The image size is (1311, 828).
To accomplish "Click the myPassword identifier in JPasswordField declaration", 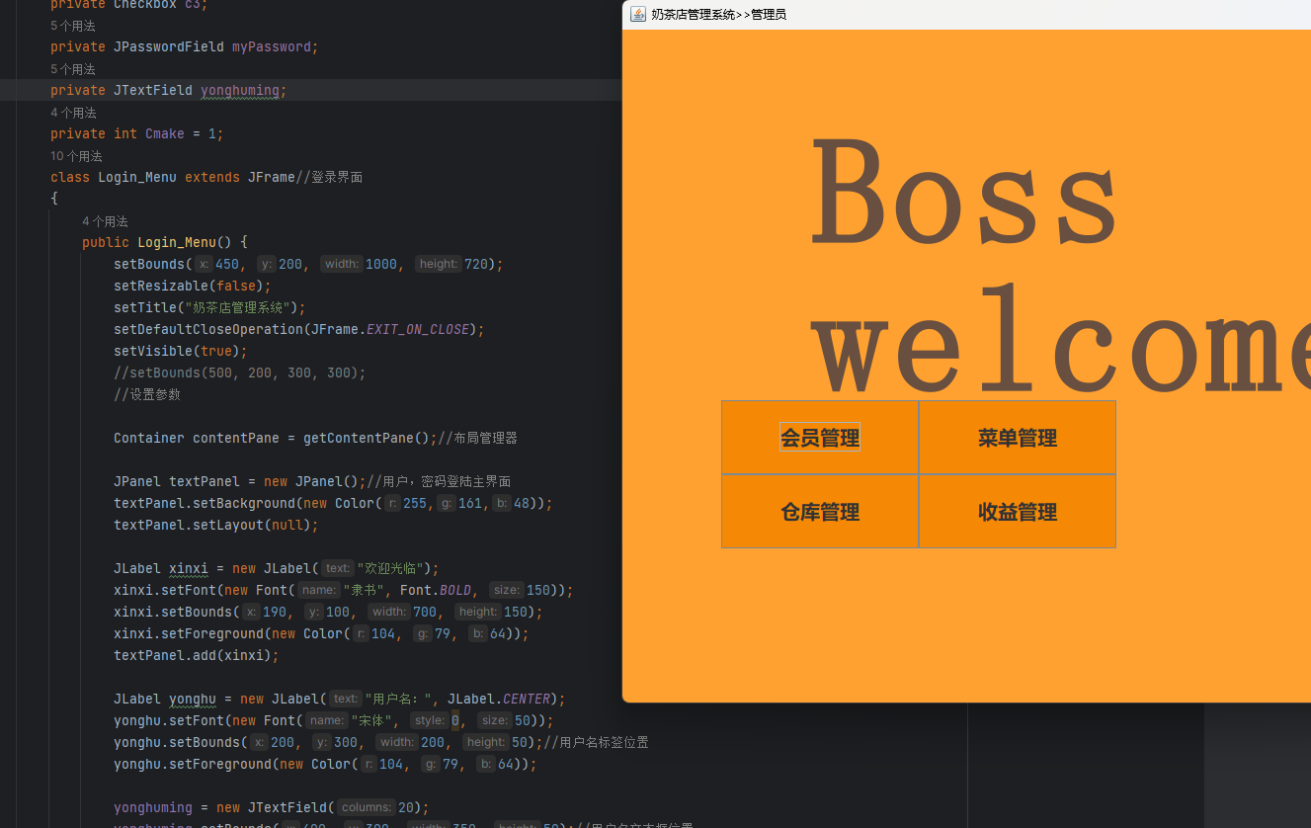I will [x=272, y=46].
